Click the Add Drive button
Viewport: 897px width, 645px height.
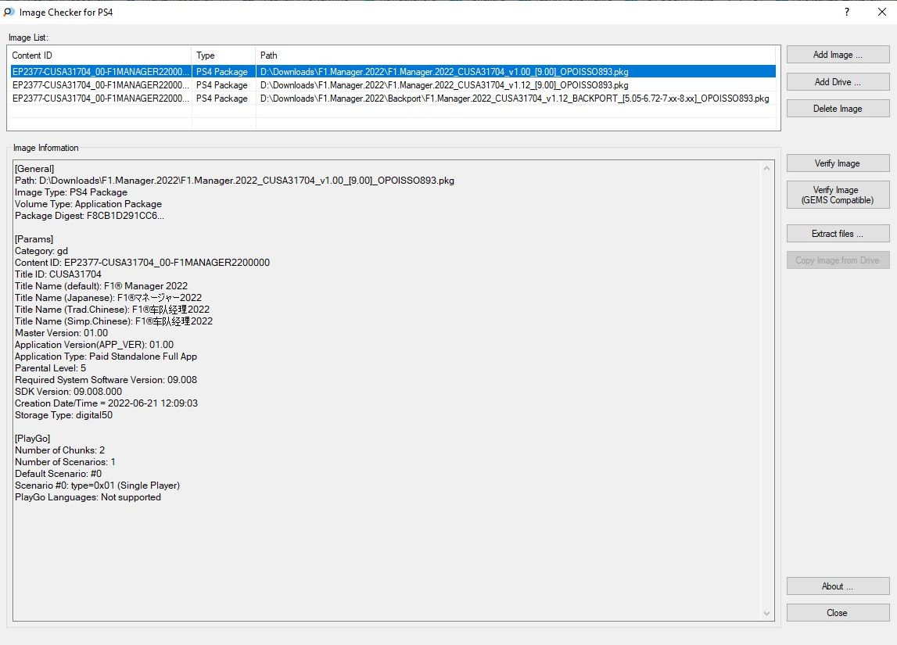coord(838,82)
